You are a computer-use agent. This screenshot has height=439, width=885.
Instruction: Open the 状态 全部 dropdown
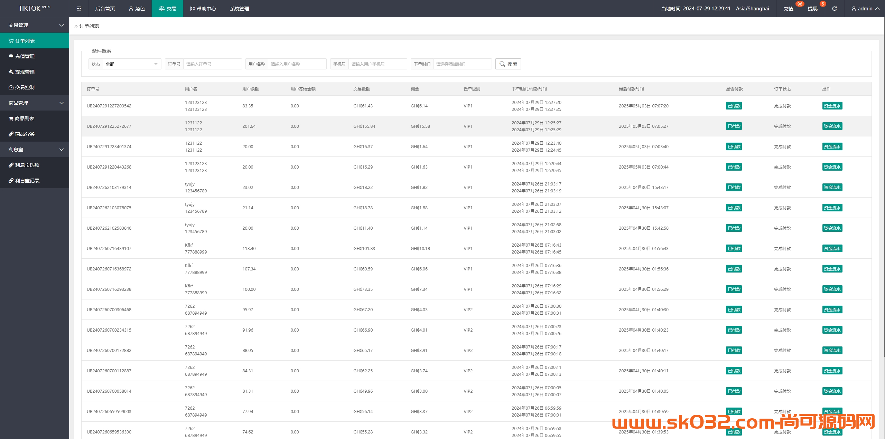pos(132,64)
